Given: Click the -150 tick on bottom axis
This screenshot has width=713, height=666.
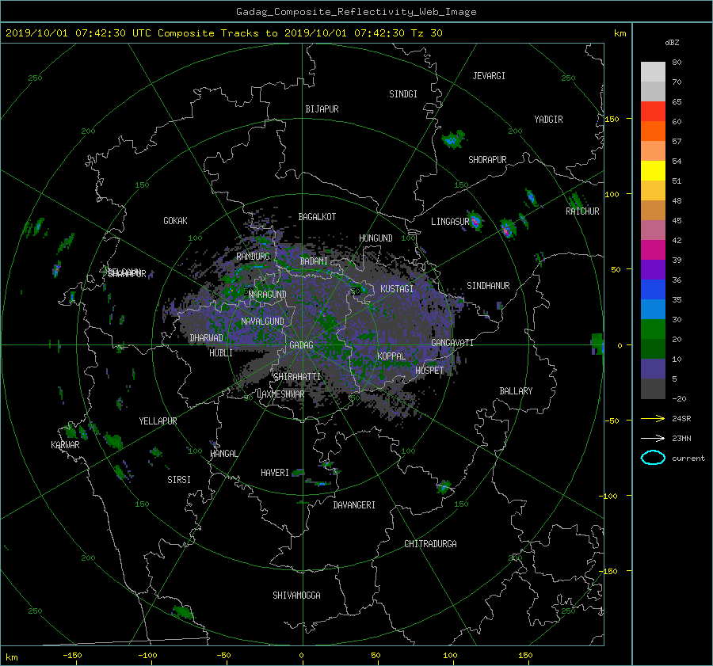Looking at the screenshot, I should (x=72, y=656).
